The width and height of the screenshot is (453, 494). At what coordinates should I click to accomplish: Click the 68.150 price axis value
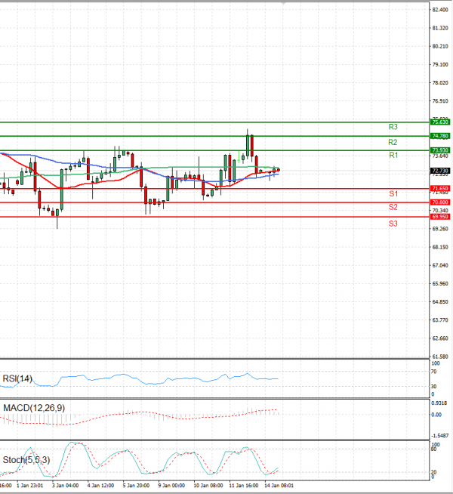point(440,247)
